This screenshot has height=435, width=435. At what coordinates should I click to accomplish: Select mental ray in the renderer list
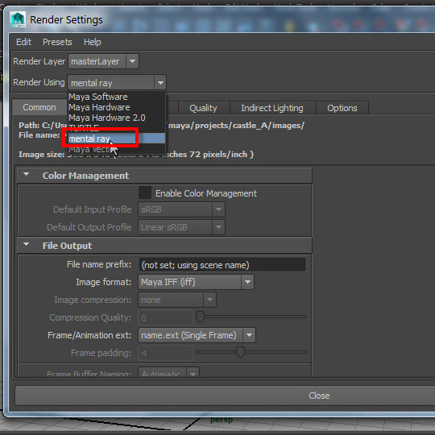tap(117, 139)
